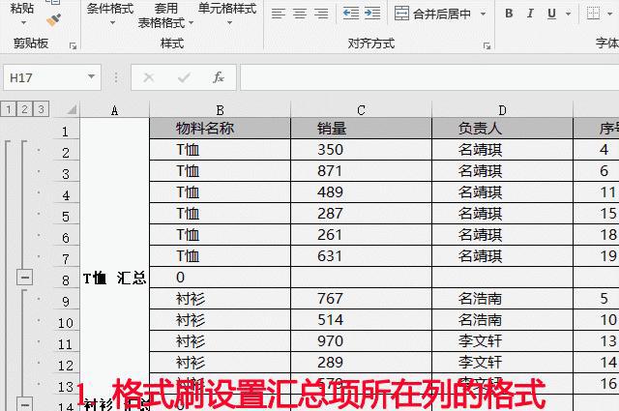Click the cell with value 631
This screenshot has width=619, height=411.
click(x=361, y=256)
